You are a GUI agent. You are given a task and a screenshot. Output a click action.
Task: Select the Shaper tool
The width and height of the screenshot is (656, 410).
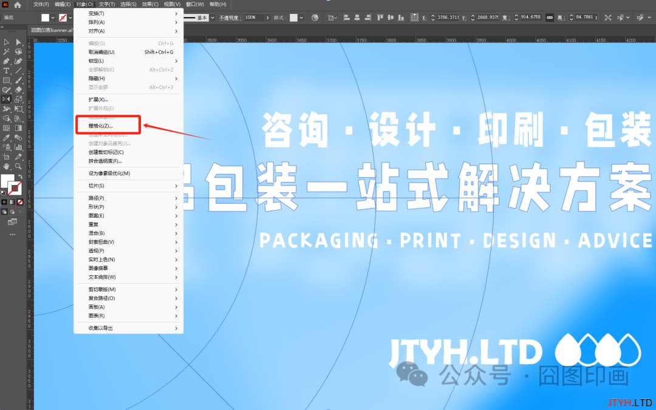click(x=6, y=90)
